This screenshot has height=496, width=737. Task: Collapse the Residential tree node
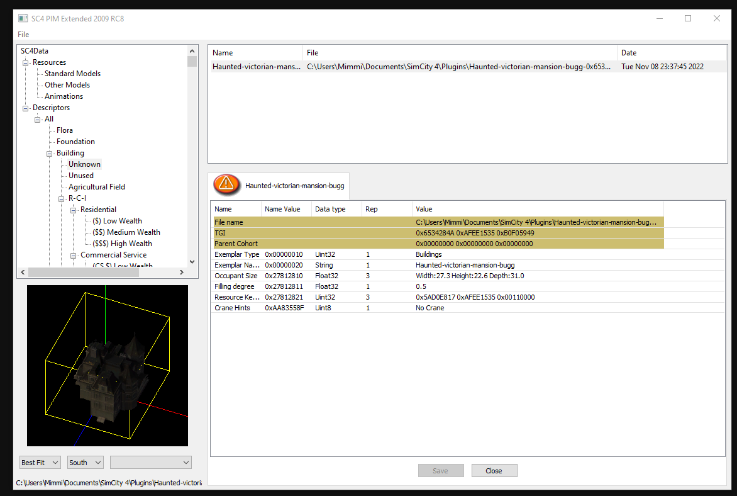pos(74,210)
